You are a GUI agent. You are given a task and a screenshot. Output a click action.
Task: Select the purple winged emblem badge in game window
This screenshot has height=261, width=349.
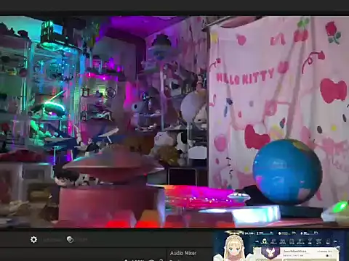coord(270,252)
